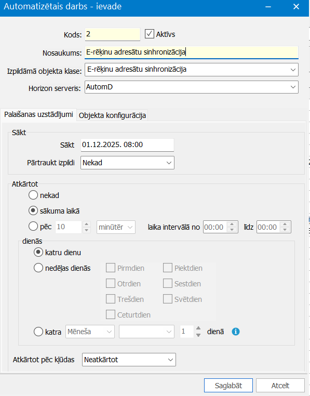Check the Sestdien checkbox

pyautogui.click(x=168, y=283)
